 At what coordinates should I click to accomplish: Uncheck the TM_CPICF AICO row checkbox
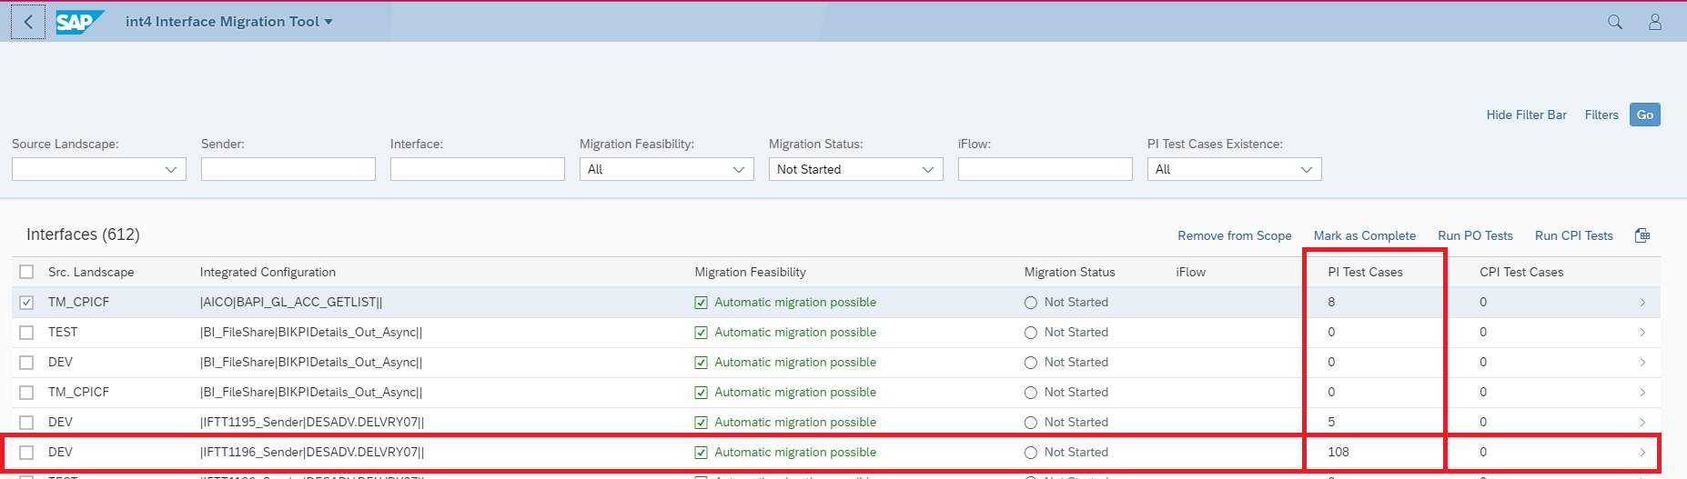coord(26,303)
